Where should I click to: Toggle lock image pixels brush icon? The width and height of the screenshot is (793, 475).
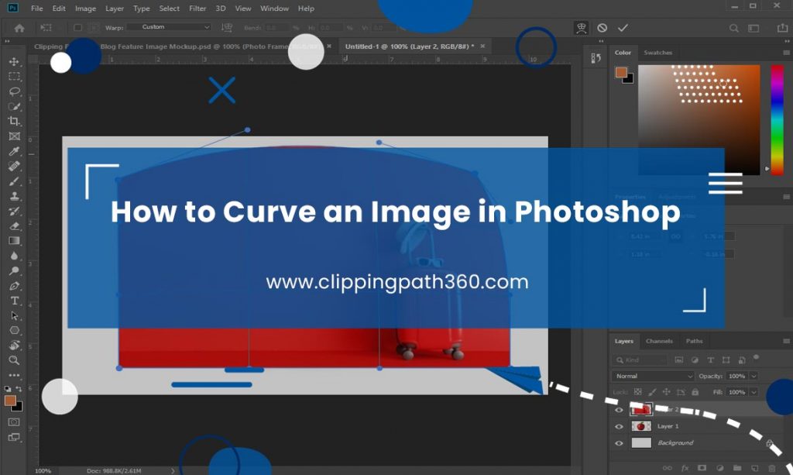pyautogui.click(x=652, y=392)
